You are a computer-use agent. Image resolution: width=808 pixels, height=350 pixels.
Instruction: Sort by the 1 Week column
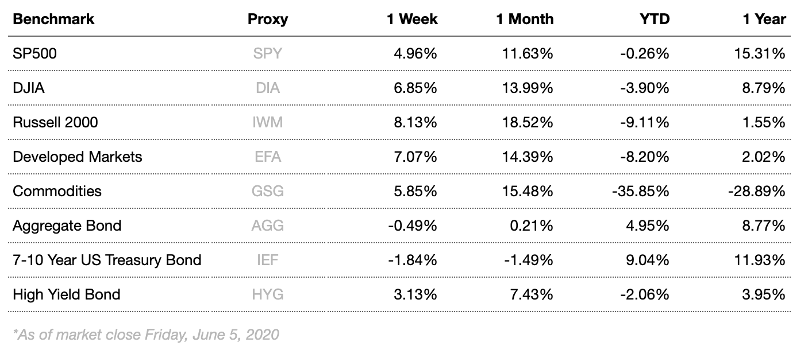[411, 19]
